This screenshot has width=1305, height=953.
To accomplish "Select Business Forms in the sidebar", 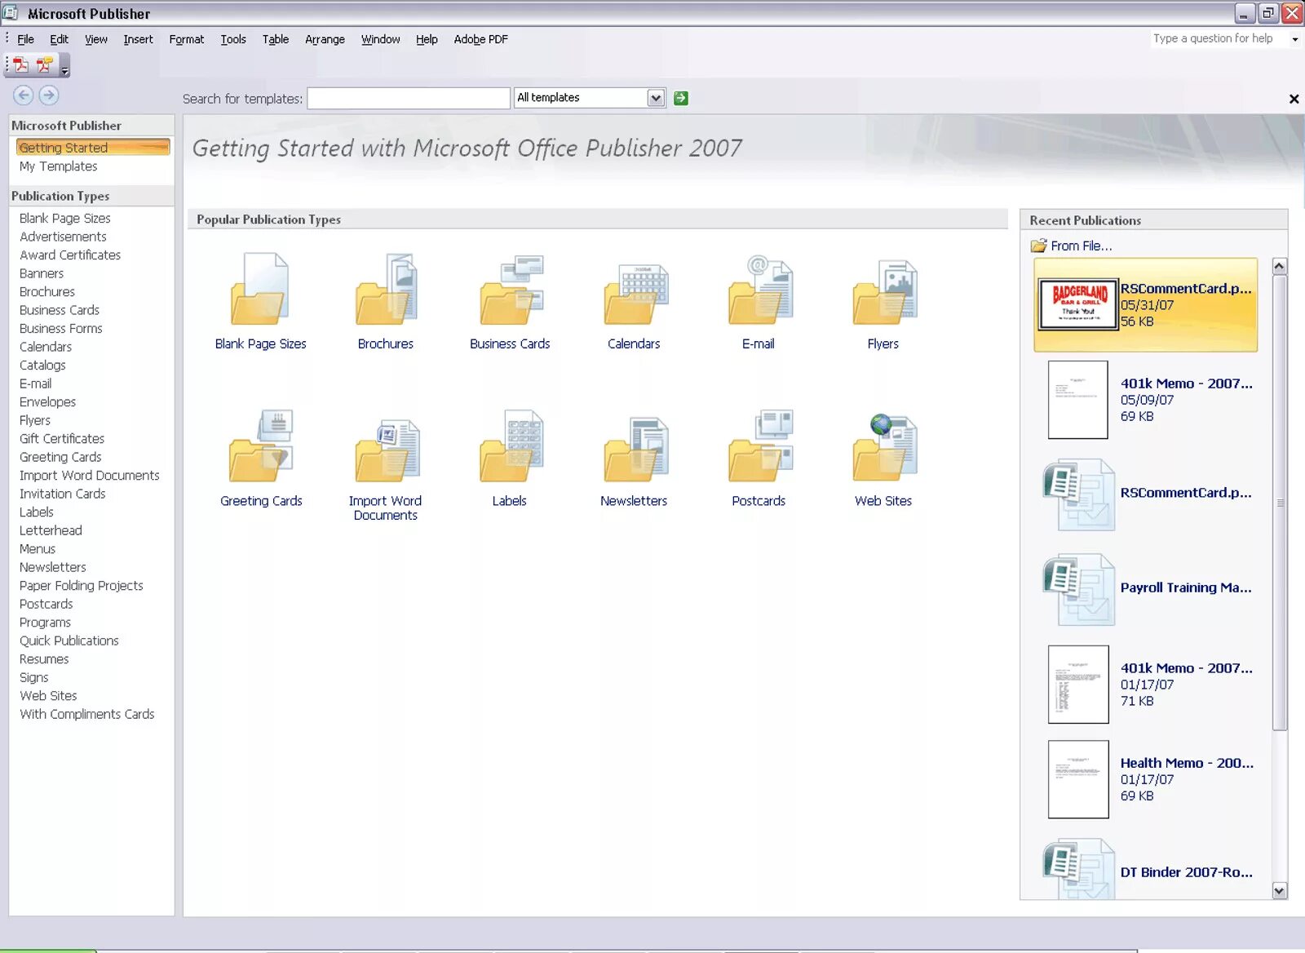I will (61, 329).
